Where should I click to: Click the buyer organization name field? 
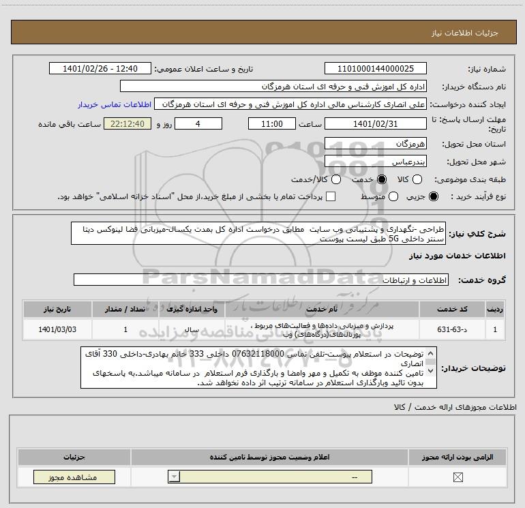click(273, 87)
